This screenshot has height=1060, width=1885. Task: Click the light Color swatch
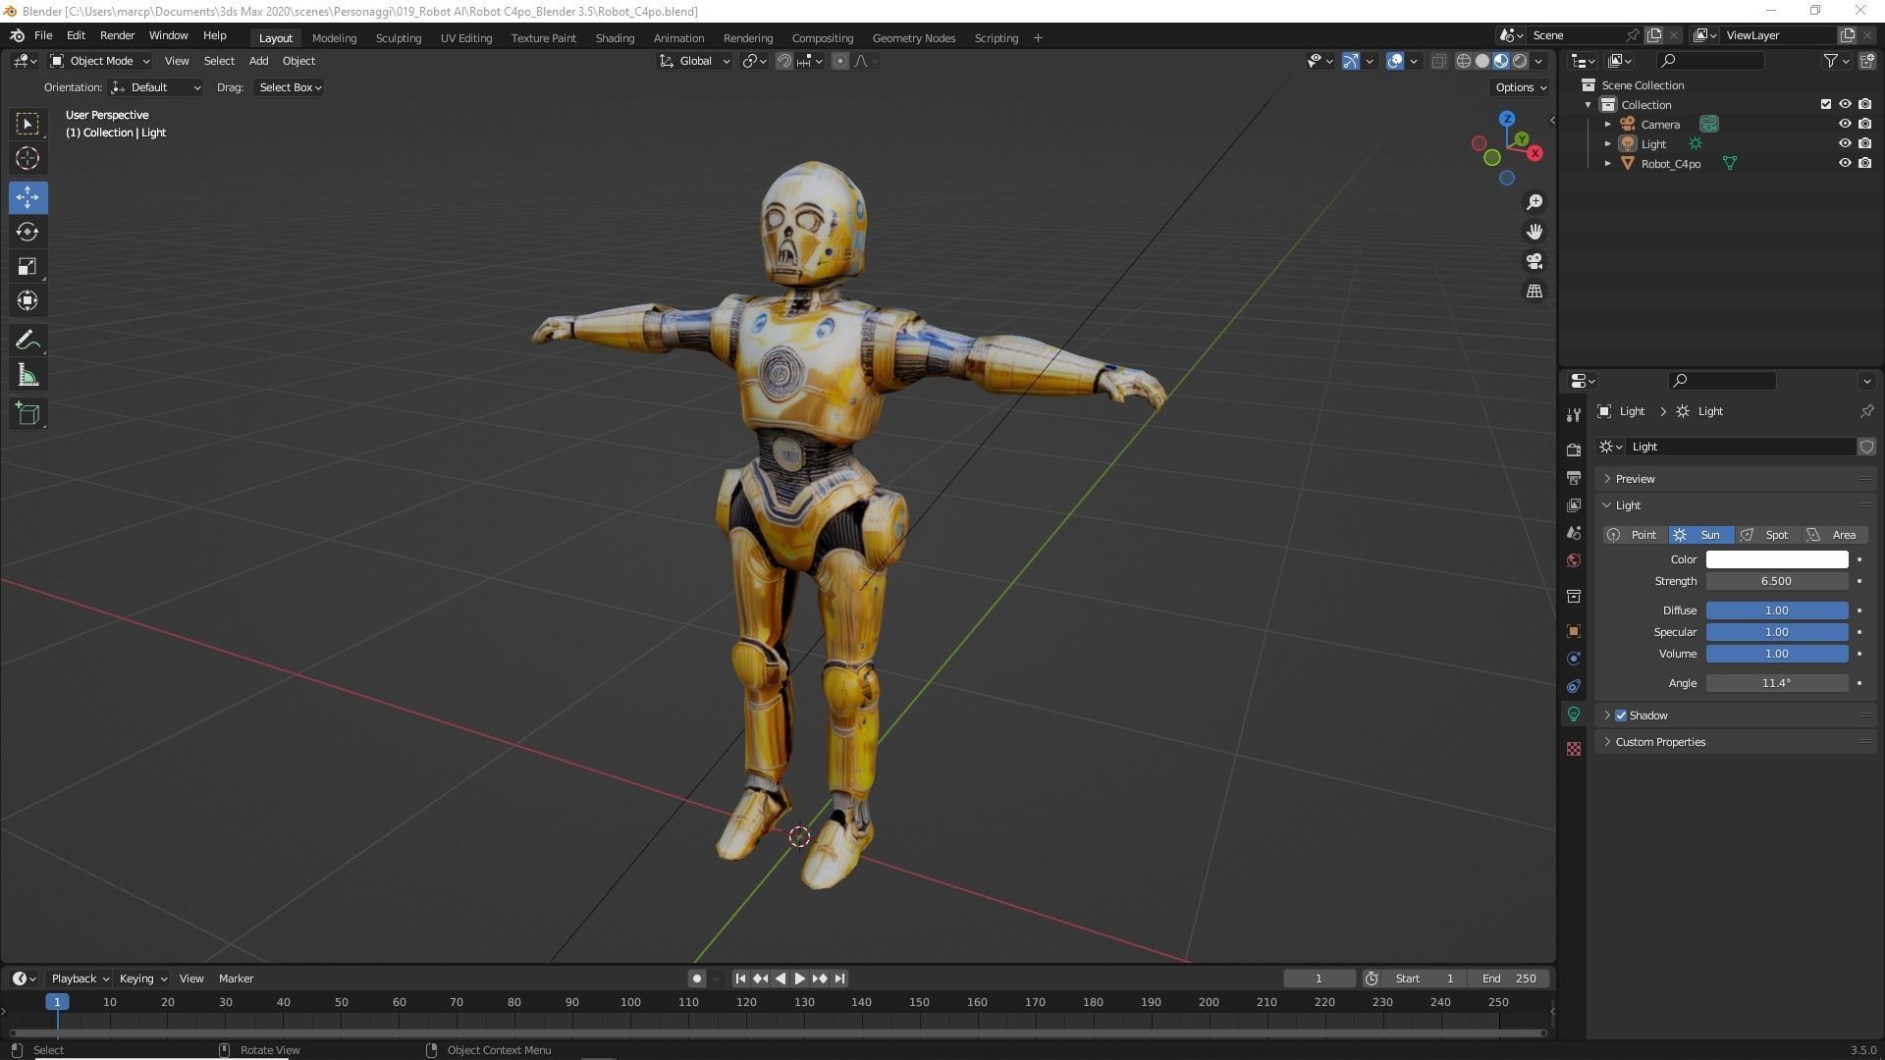tap(1777, 559)
